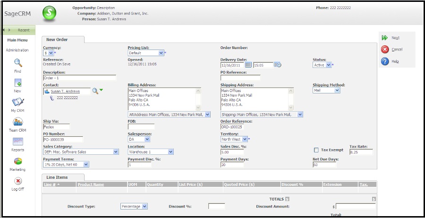425x218 pixels.
Task: Open the Recent menu
Action: pos(24,30)
